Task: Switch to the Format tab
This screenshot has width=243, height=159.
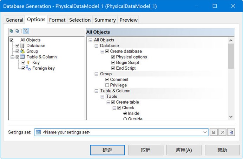Action: tap(57, 20)
